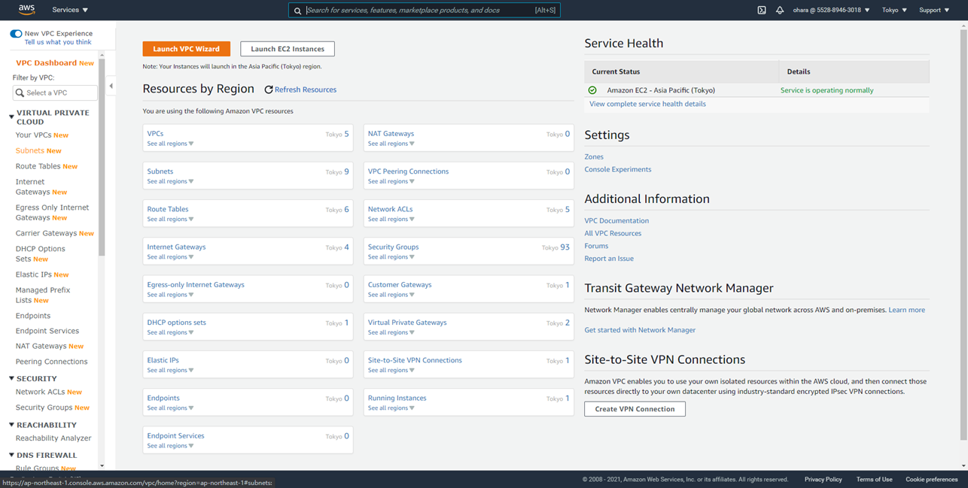Collapse the Virtual Private Cloud section
968x488 pixels.
point(11,117)
